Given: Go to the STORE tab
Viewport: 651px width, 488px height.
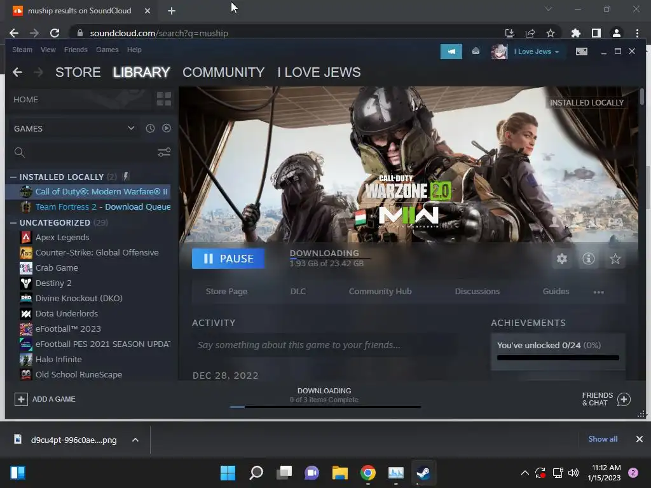Looking at the screenshot, I should pos(78,72).
